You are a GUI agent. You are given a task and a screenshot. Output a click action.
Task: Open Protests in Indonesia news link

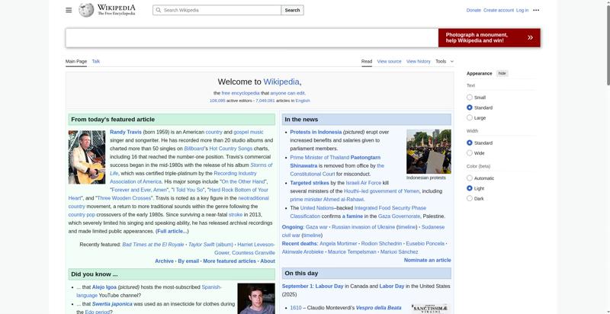(316, 132)
